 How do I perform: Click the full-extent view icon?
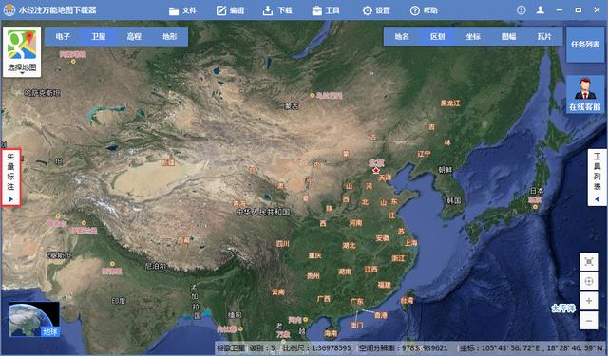(589, 262)
